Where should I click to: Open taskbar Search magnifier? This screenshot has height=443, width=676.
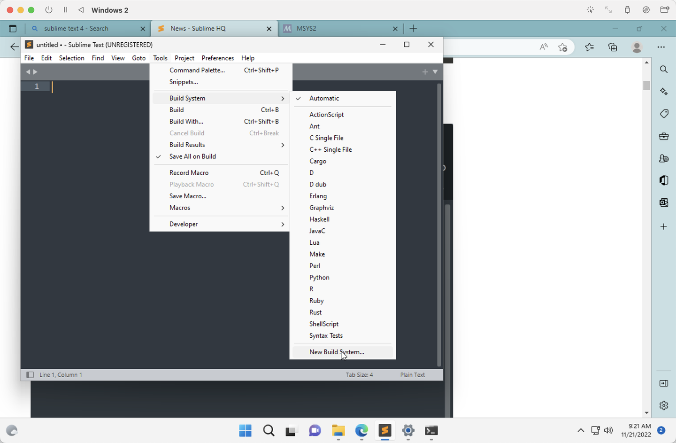269,430
